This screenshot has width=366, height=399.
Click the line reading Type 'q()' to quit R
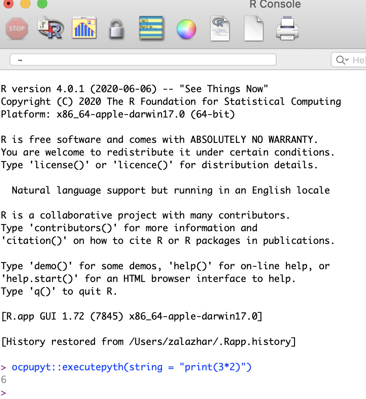click(59, 291)
